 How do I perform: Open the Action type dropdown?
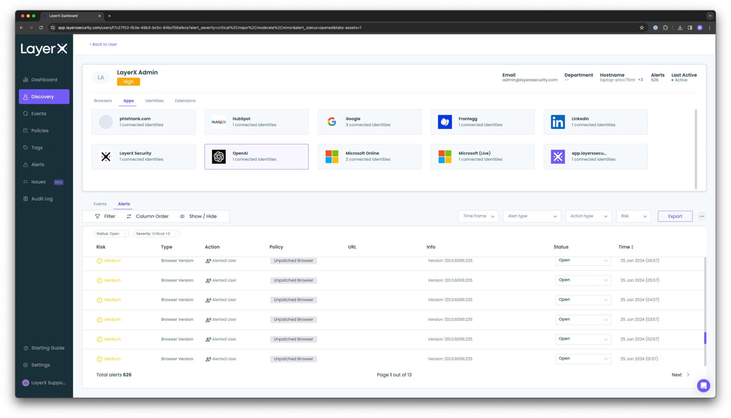(588, 216)
